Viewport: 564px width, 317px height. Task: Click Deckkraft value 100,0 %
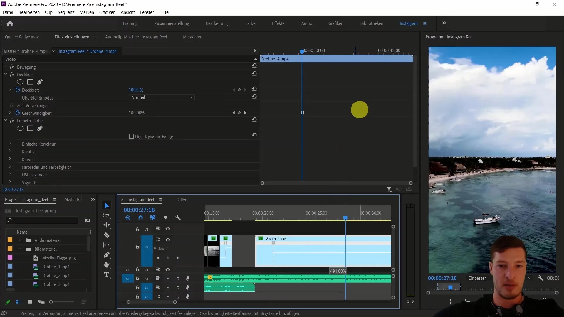pyautogui.click(x=136, y=90)
